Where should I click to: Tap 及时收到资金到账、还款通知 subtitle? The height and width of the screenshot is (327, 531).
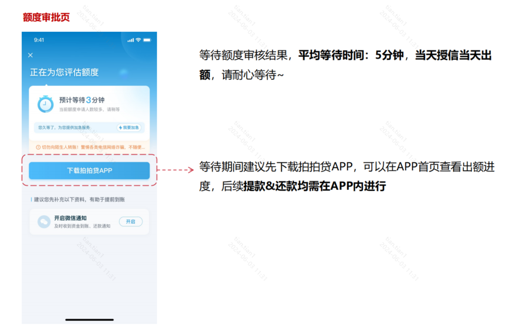coord(82,226)
